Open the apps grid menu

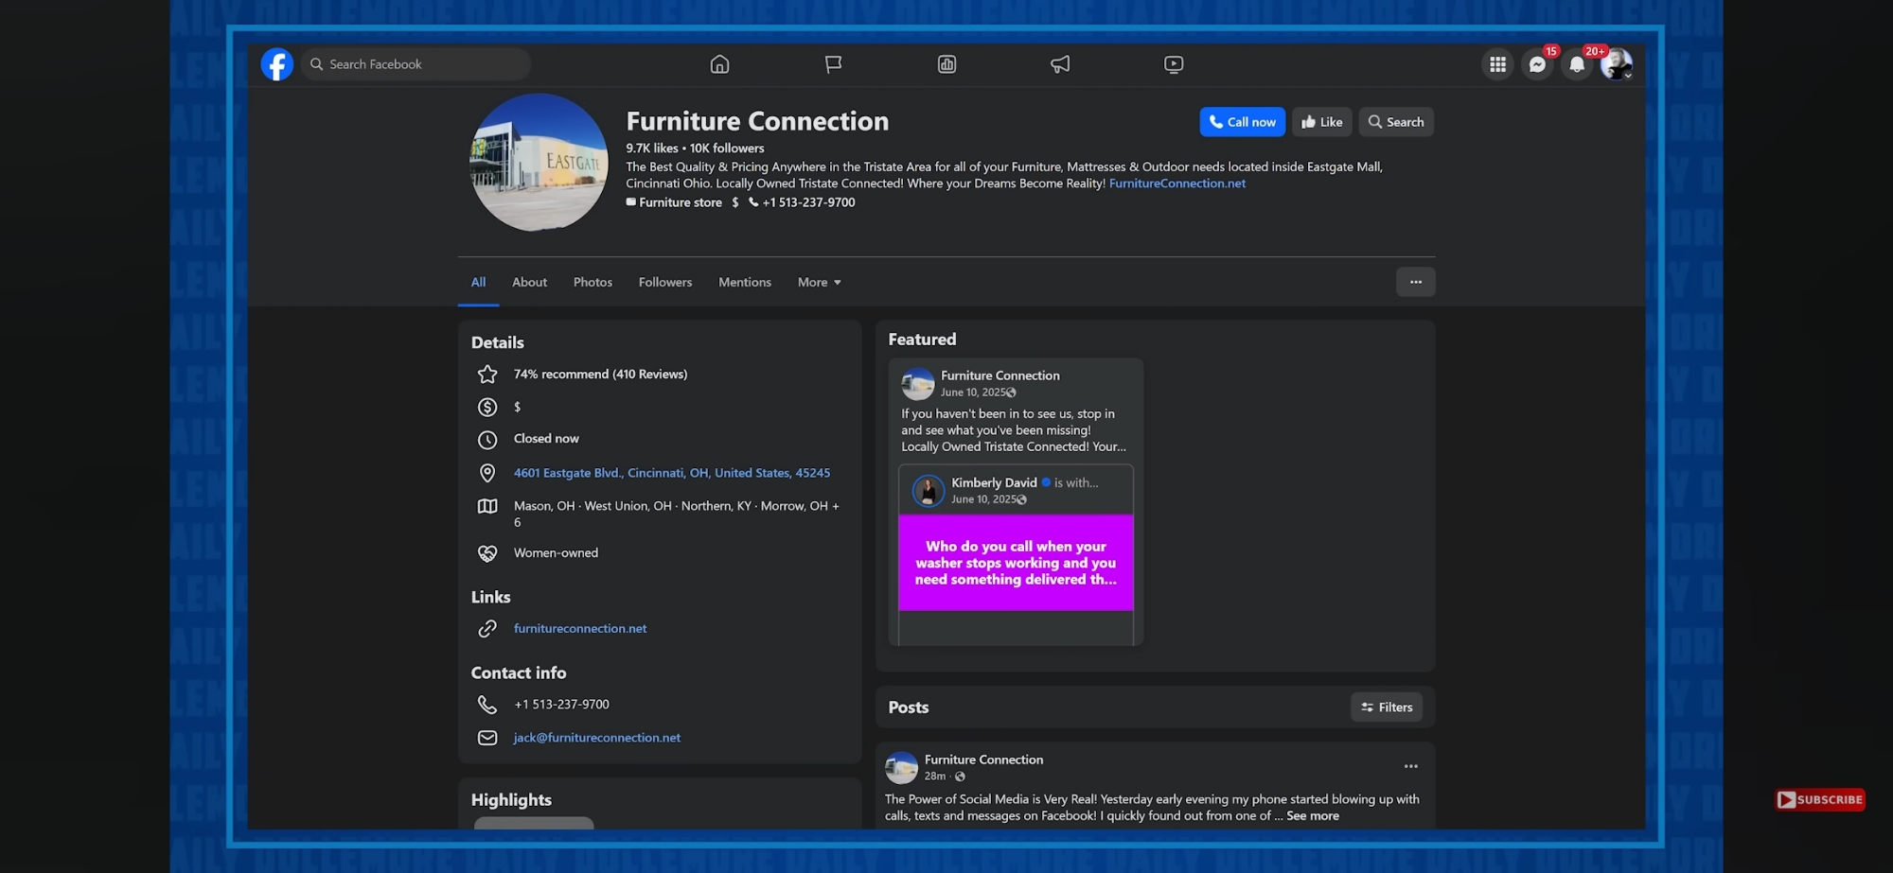1497,64
